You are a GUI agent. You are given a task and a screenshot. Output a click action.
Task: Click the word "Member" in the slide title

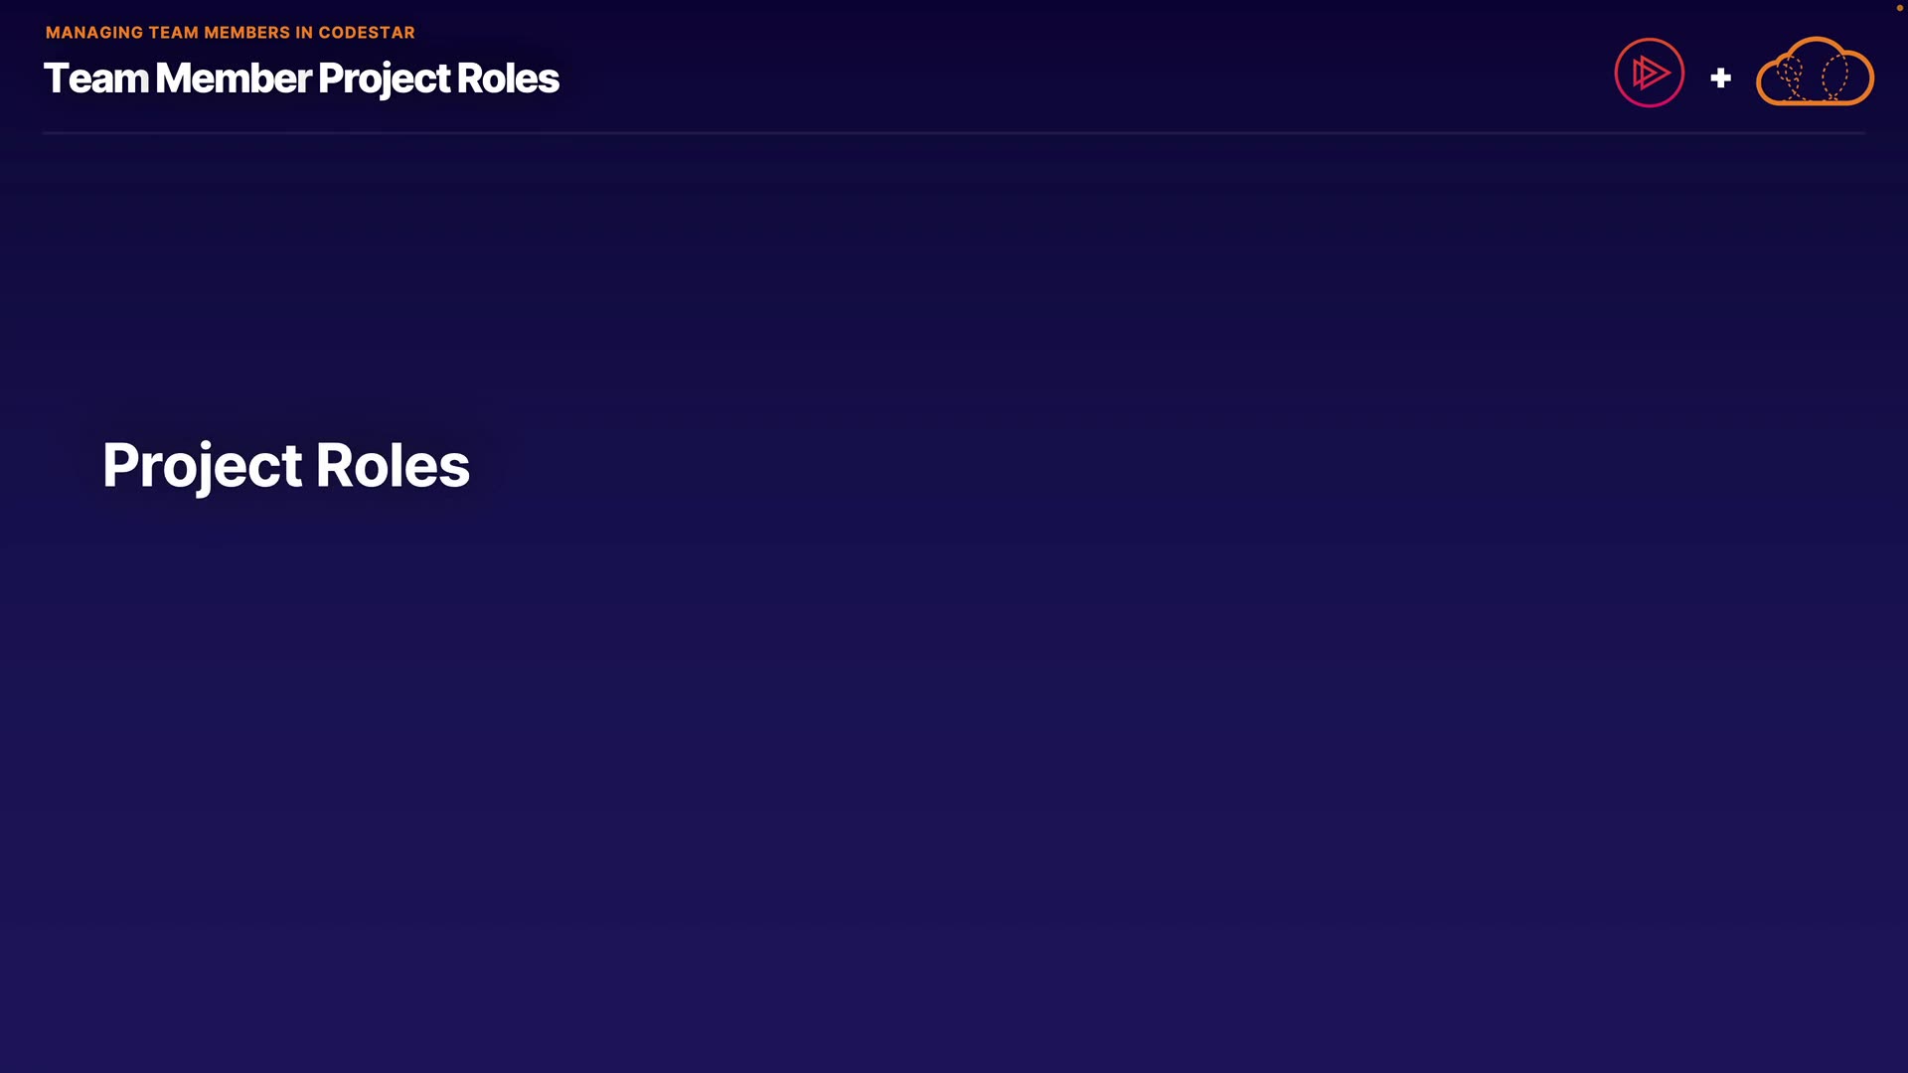(x=234, y=78)
